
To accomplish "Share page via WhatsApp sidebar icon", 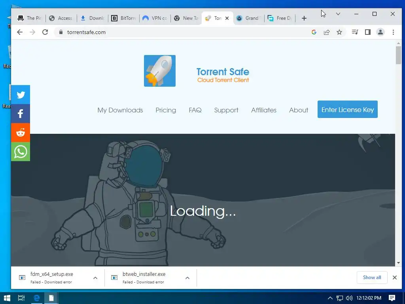I will pos(21,152).
